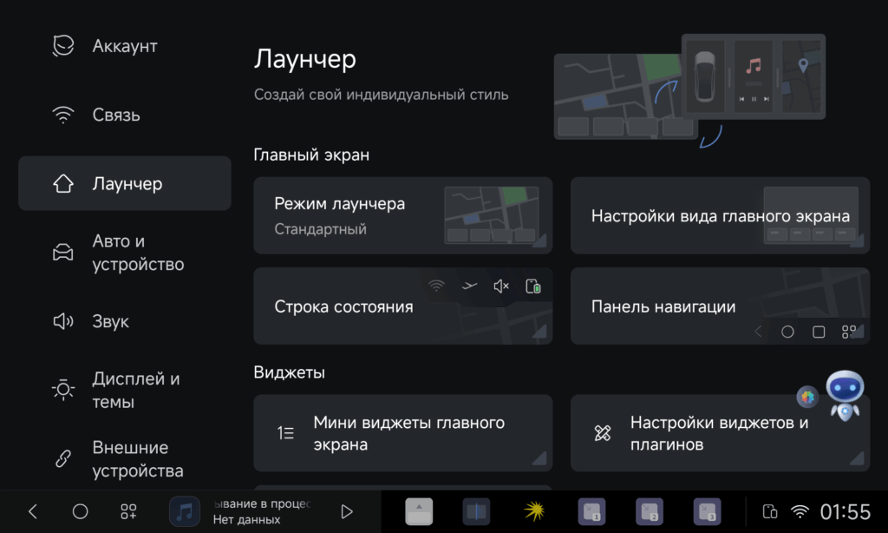This screenshot has width=888, height=533.
Task: Tap the colorful bubble near the robot
Action: pos(807,397)
